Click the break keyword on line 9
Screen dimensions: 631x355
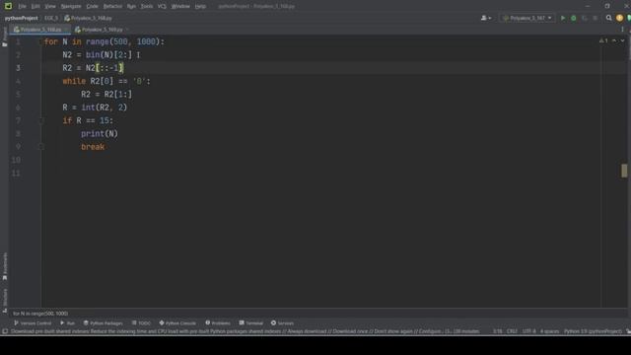point(93,147)
